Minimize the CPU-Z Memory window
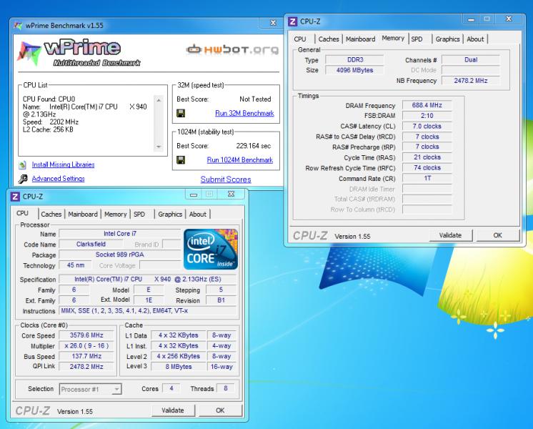 (471, 19)
